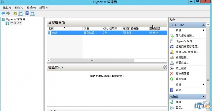
Task: Sort by the 狀態 column header
Action: [x=92, y=29]
